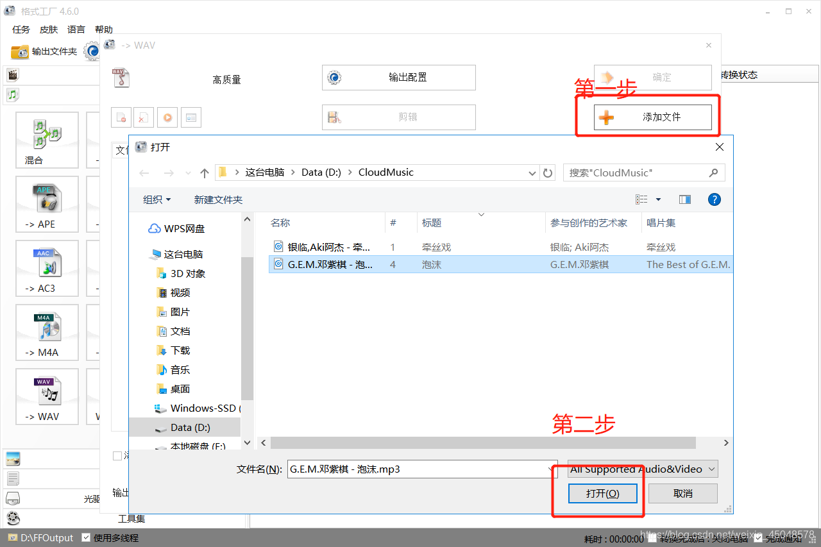Click the remove file icon in WAV dialog
This screenshot has height=547, width=821.
[x=121, y=117]
